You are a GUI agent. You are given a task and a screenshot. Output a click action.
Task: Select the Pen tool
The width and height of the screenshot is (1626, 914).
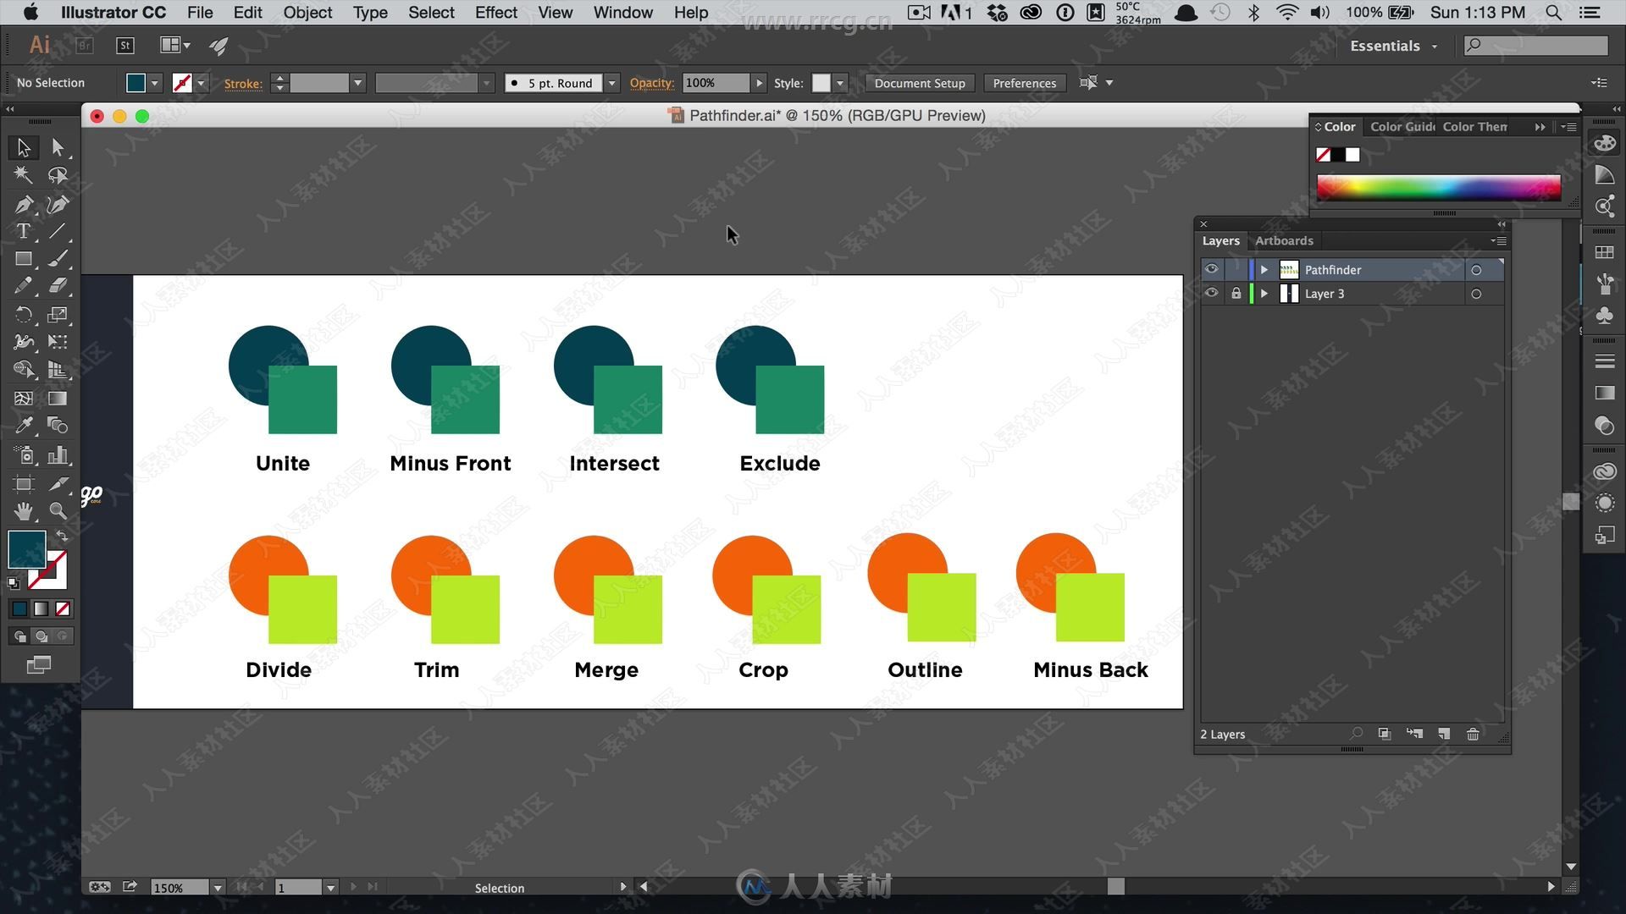point(21,203)
